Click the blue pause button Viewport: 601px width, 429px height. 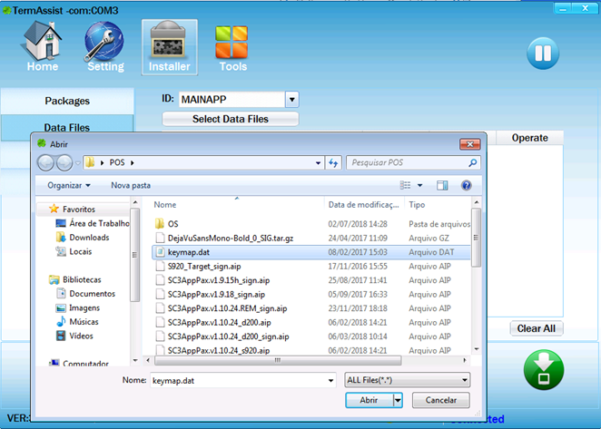[x=542, y=53]
